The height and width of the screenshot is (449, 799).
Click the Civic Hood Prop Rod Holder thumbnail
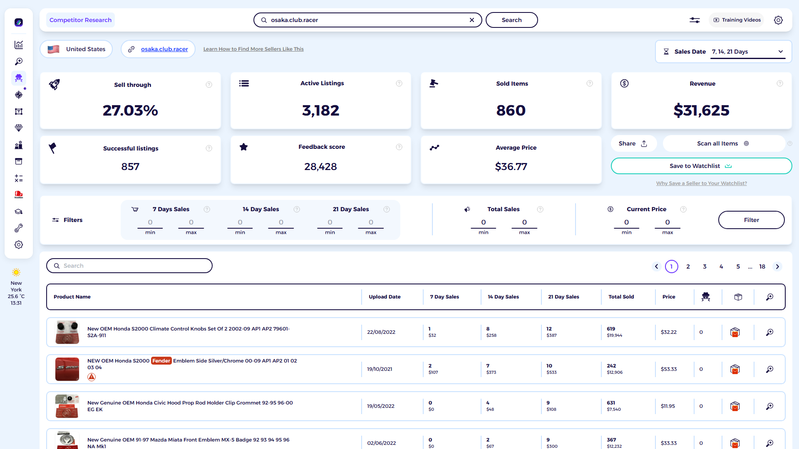67,406
